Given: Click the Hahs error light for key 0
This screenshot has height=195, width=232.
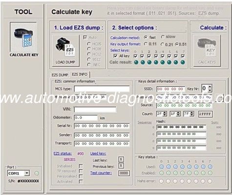Looking at the screenshot, I should coord(161,181).
